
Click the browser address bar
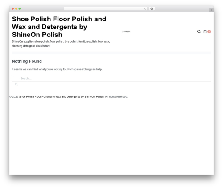coord(106,8)
